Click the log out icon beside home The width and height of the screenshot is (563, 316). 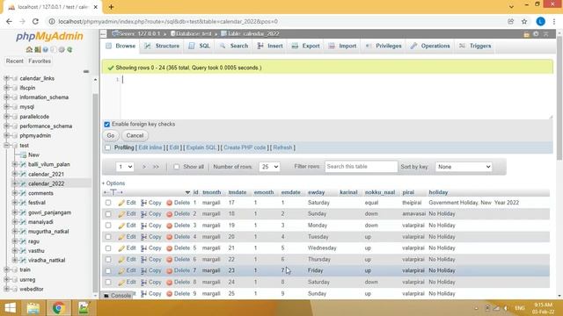(37, 49)
